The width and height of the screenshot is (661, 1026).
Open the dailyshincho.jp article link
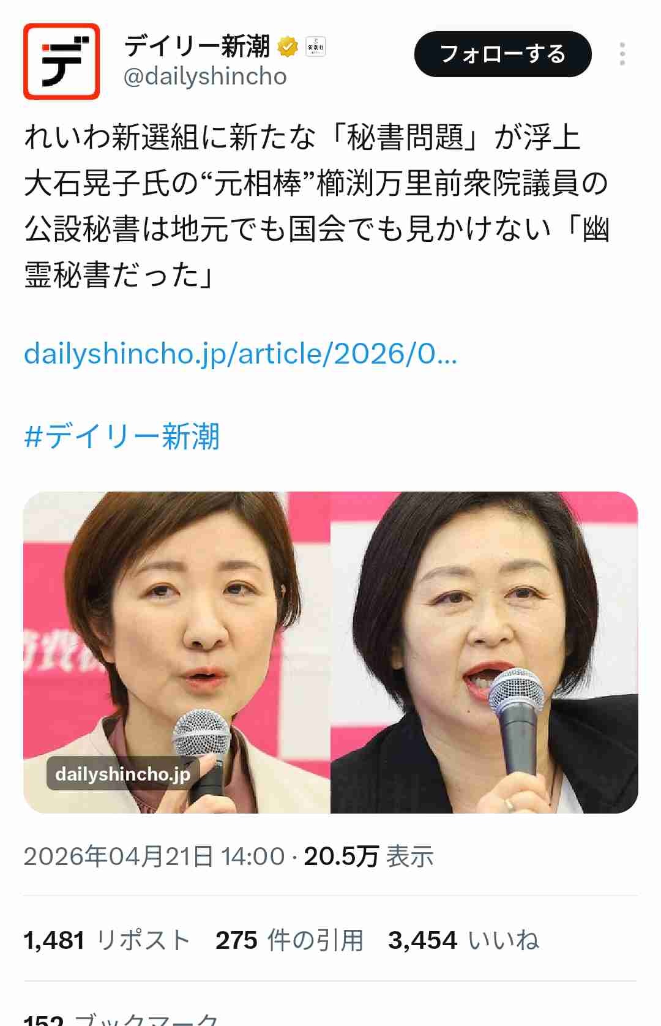[241, 353]
